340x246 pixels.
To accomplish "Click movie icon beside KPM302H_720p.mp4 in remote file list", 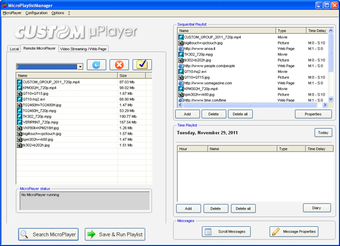I will pyautogui.click(x=20, y=88).
